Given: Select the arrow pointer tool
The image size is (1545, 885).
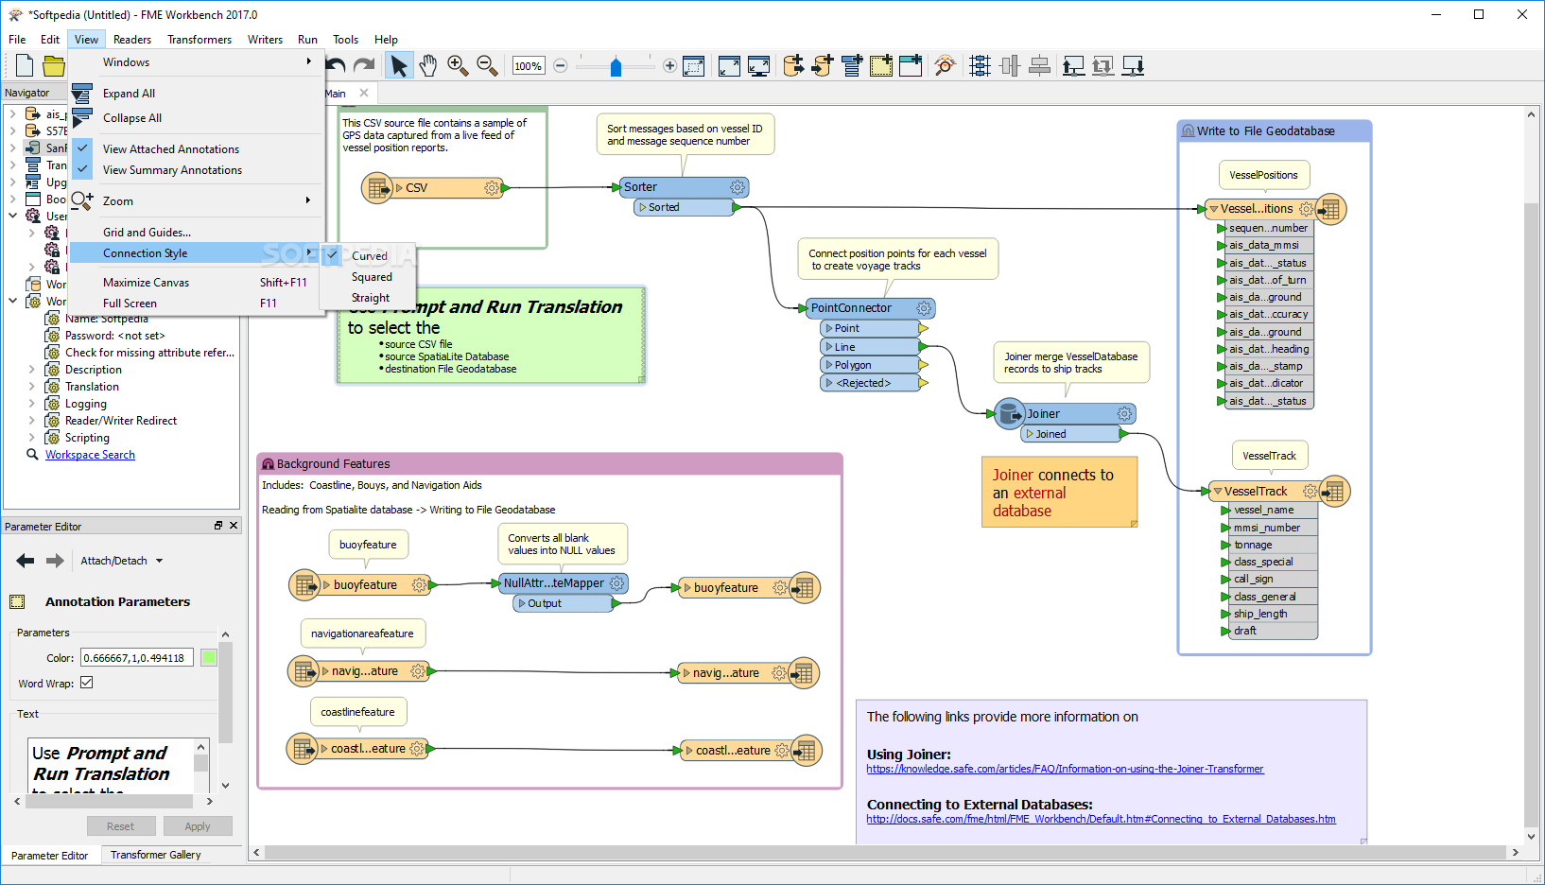Looking at the screenshot, I should tap(399, 65).
